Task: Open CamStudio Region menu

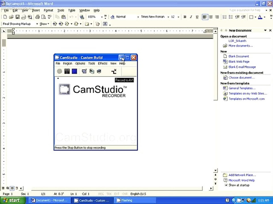Action: 68,63
